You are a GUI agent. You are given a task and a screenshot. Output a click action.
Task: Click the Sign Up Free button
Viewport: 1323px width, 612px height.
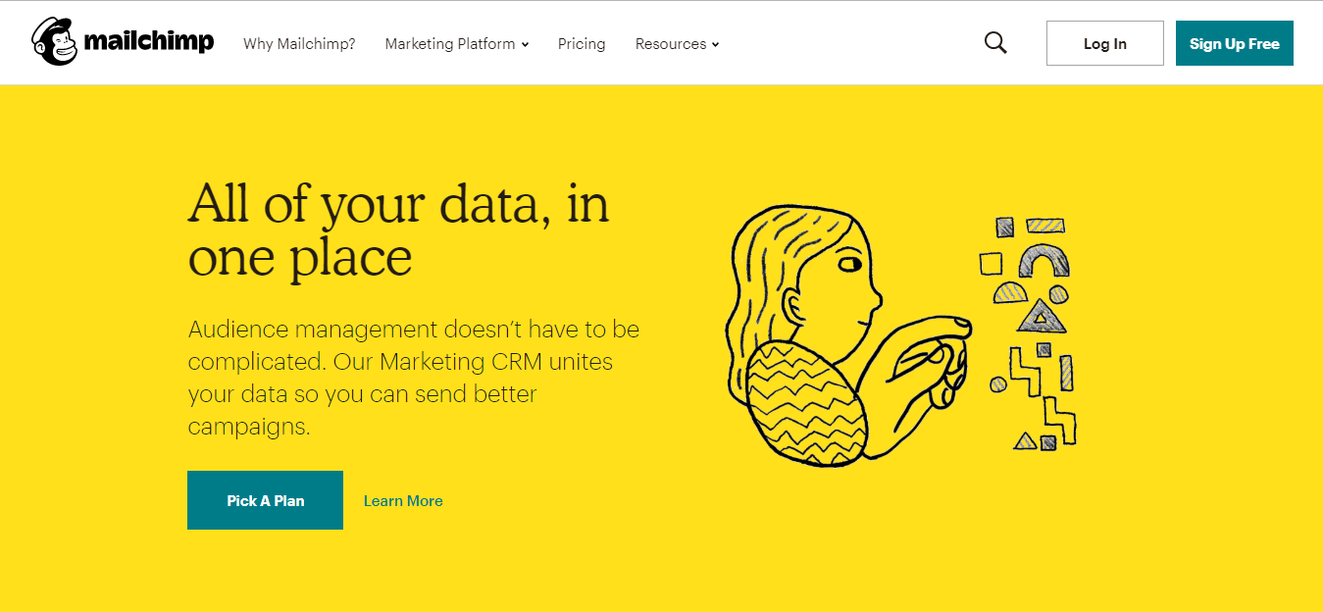coord(1234,43)
